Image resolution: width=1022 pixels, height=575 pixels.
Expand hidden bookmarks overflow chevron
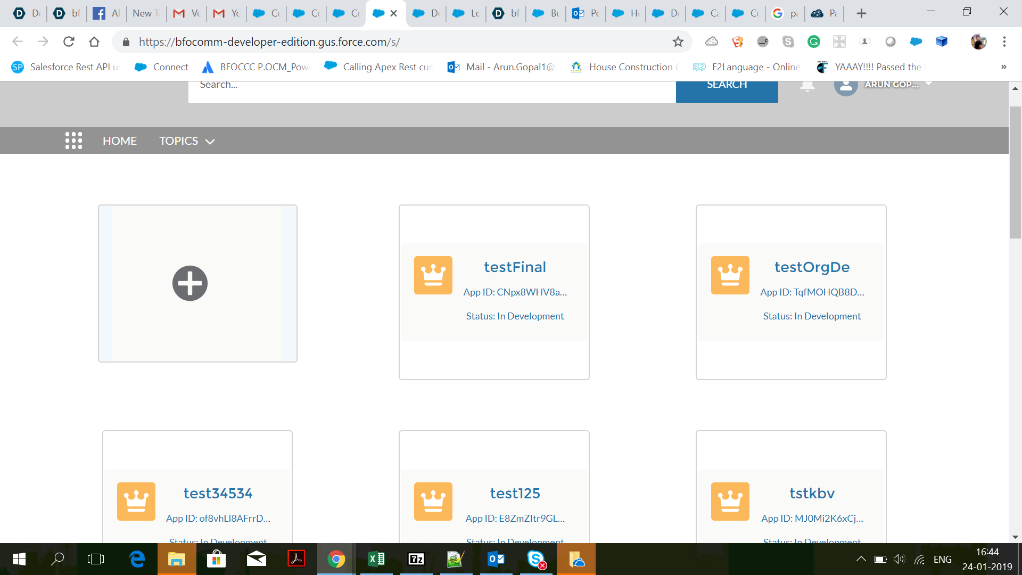tap(1003, 67)
